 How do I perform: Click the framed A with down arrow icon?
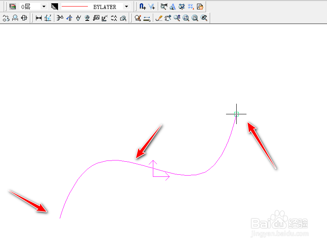click(96, 18)
